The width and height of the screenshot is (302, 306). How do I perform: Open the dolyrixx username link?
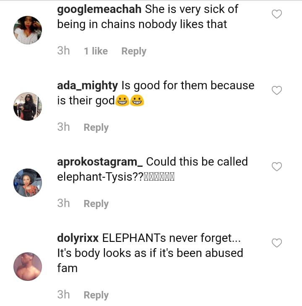tap(78, 238)
